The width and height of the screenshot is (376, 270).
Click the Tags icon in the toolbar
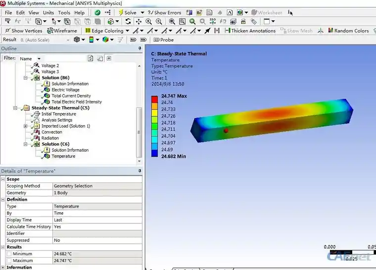pos(254,22)
